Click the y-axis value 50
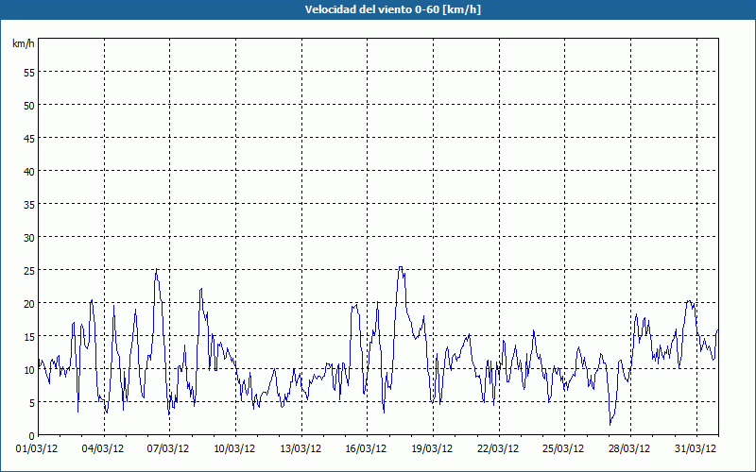756x472 pixels. point(29,106)
